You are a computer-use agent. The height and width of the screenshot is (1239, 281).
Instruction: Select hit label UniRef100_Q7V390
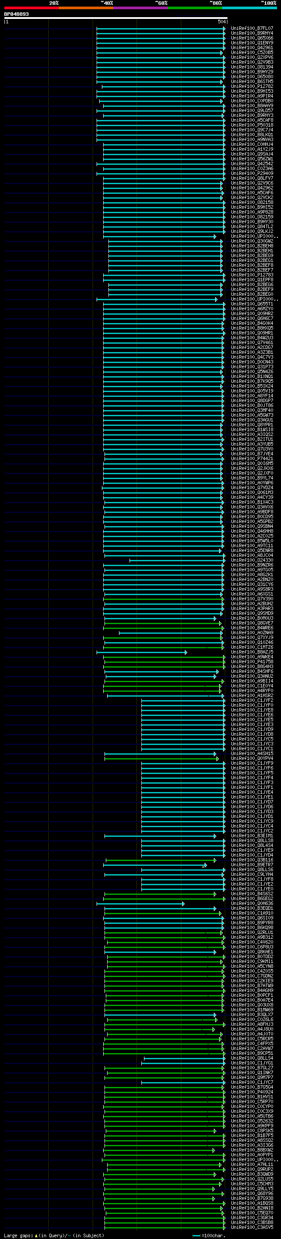[x=252, y=599]
